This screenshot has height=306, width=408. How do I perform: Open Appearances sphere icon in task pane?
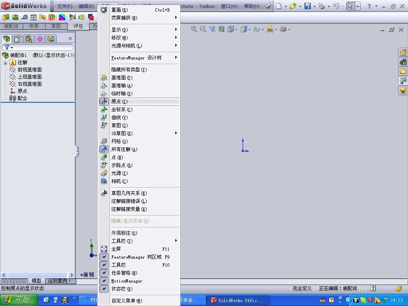403,90
